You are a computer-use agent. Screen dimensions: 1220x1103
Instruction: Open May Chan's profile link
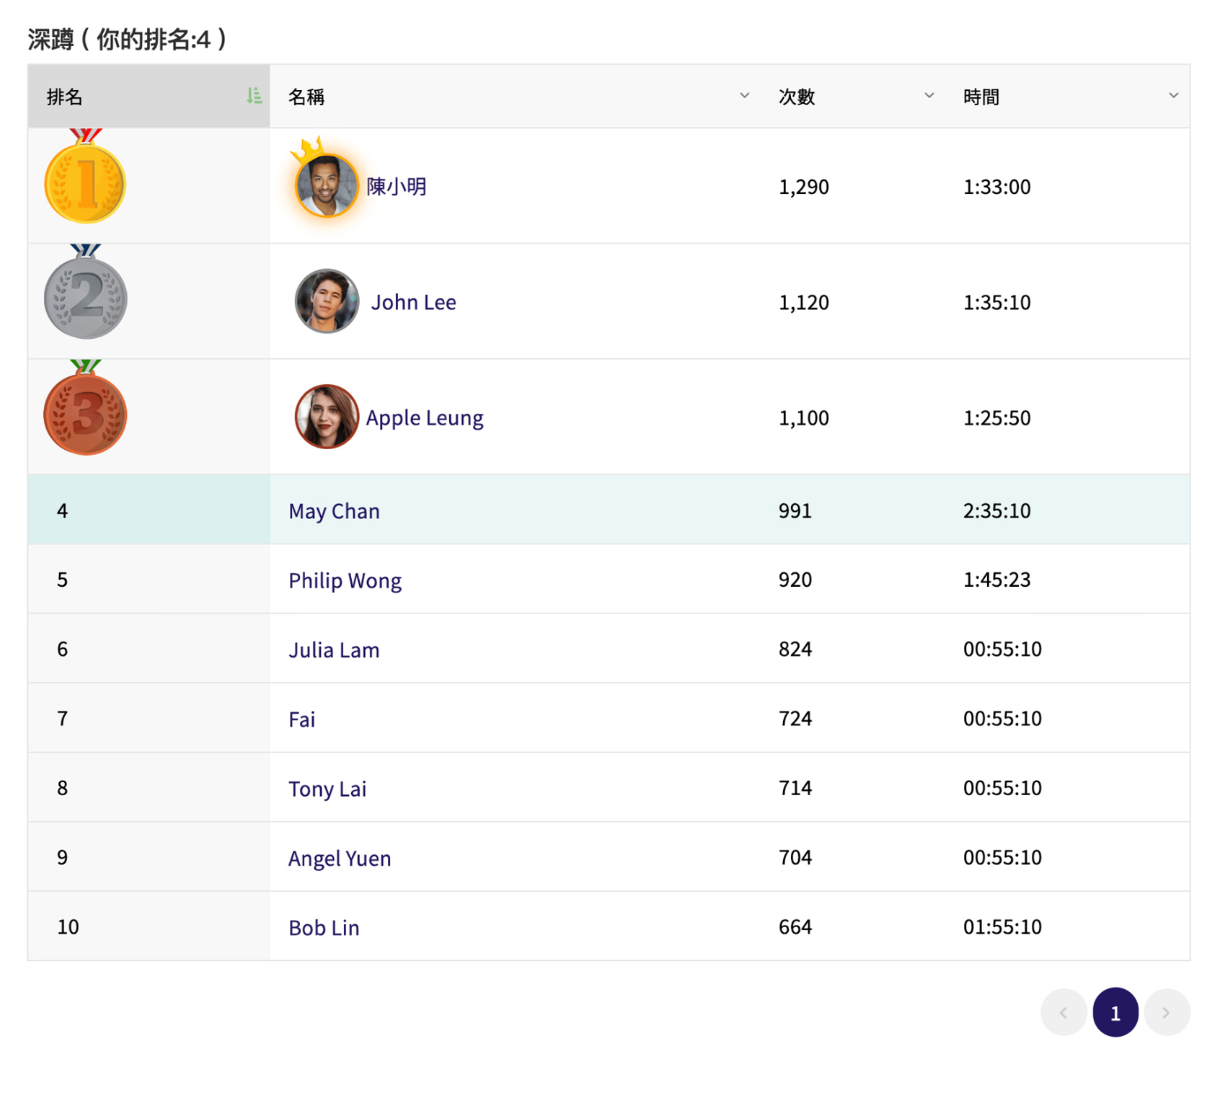tap(334, 510)
